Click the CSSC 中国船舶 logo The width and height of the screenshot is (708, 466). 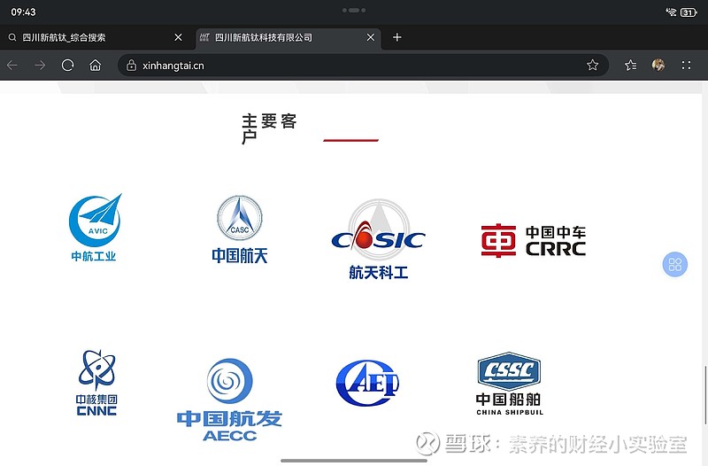(510, 384)
